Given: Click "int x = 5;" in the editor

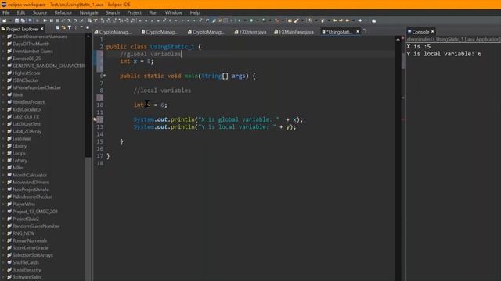Looking at the screenshot, I should tap(137, 61).
